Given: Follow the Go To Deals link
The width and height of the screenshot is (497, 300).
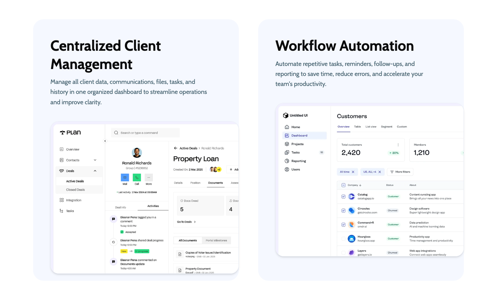Looking at the screenshot, I should (x=186, y=222).
